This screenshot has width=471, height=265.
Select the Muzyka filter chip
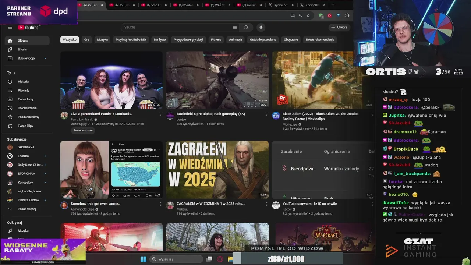click(102, 40)
